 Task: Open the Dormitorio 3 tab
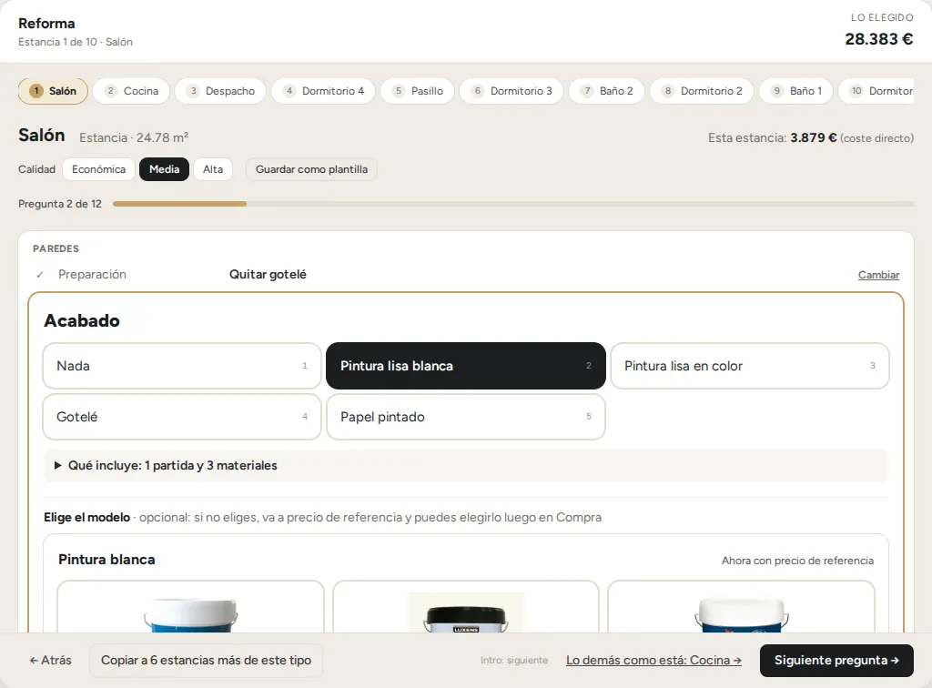[512, 91]
